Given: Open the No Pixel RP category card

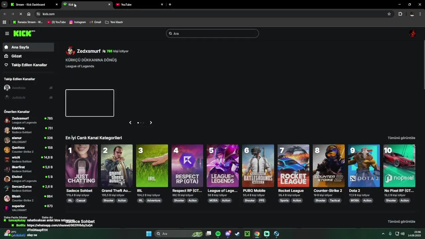Looking at the screenshot, I should coord(399,166).
